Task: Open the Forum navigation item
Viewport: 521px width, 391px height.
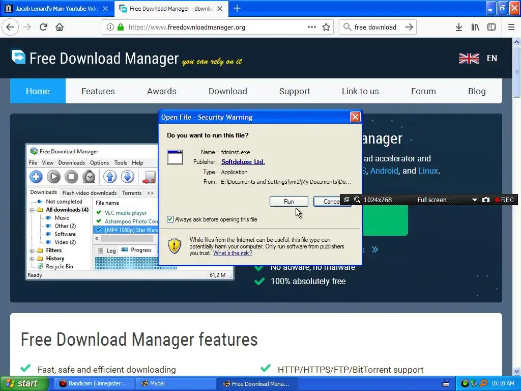Action: [x=423, y=91]
